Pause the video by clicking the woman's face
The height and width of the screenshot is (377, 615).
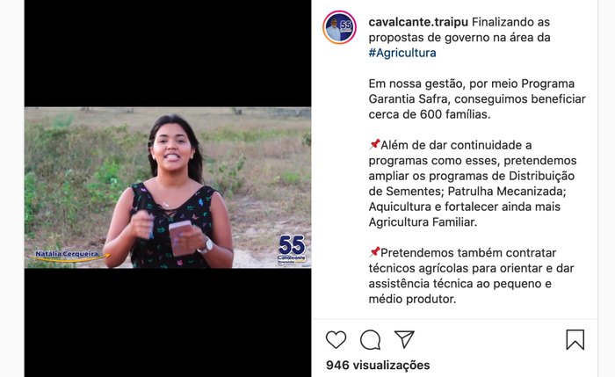click(x=172, y=147)
